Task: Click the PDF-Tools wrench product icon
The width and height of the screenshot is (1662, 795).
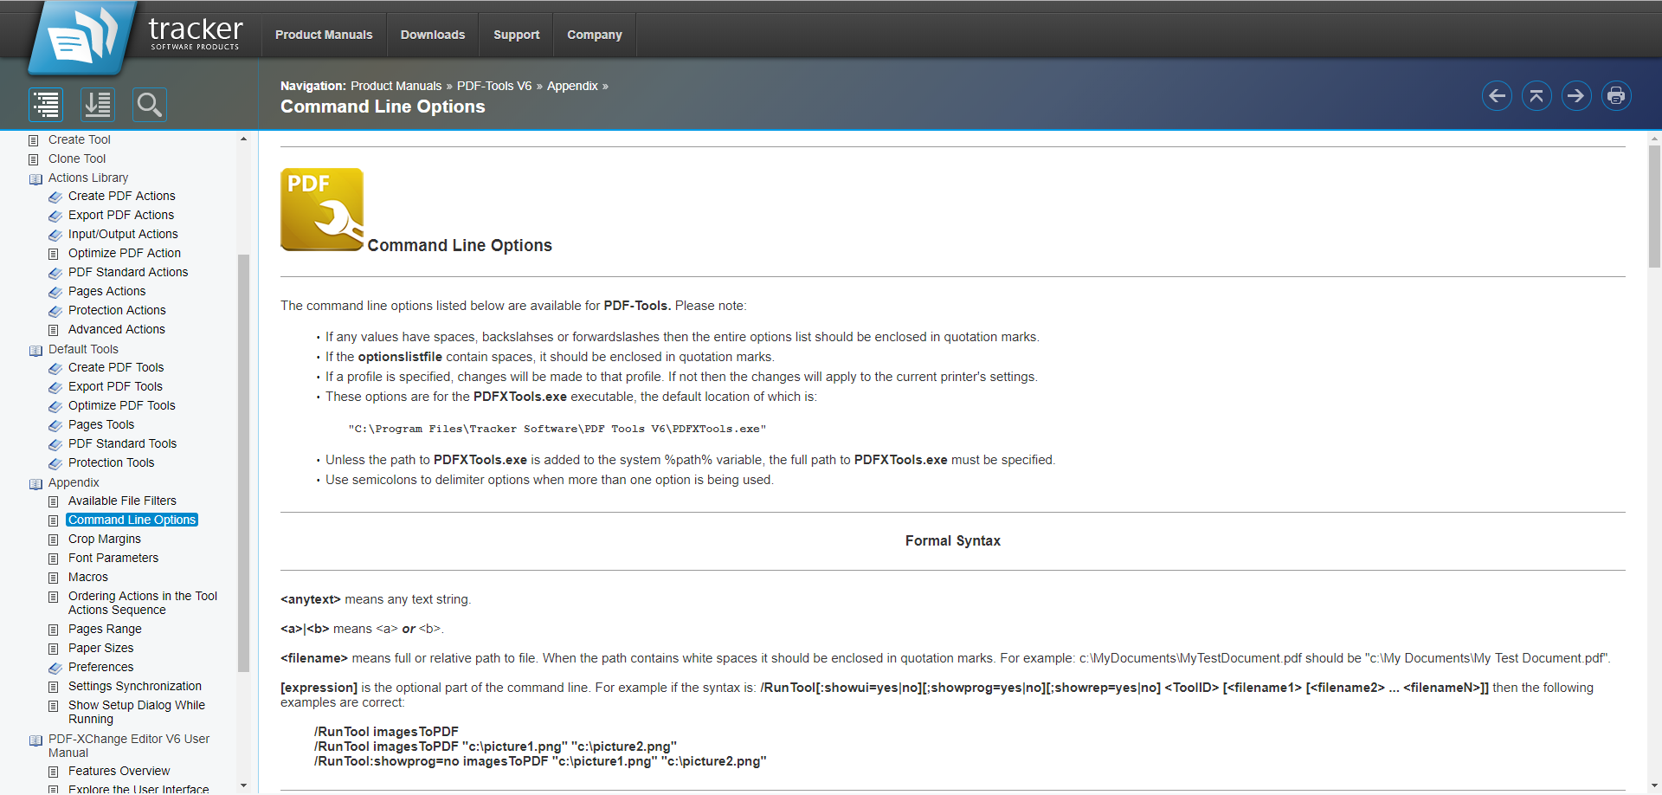Action: [322, 210]
